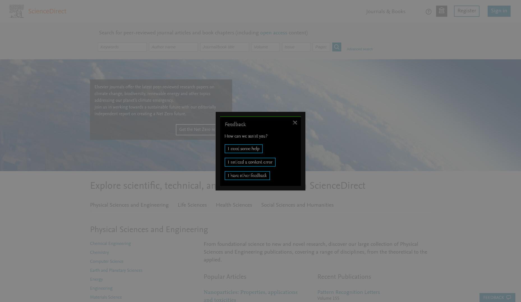
Task: Focus the Volume field
Action: coord(265,47)
